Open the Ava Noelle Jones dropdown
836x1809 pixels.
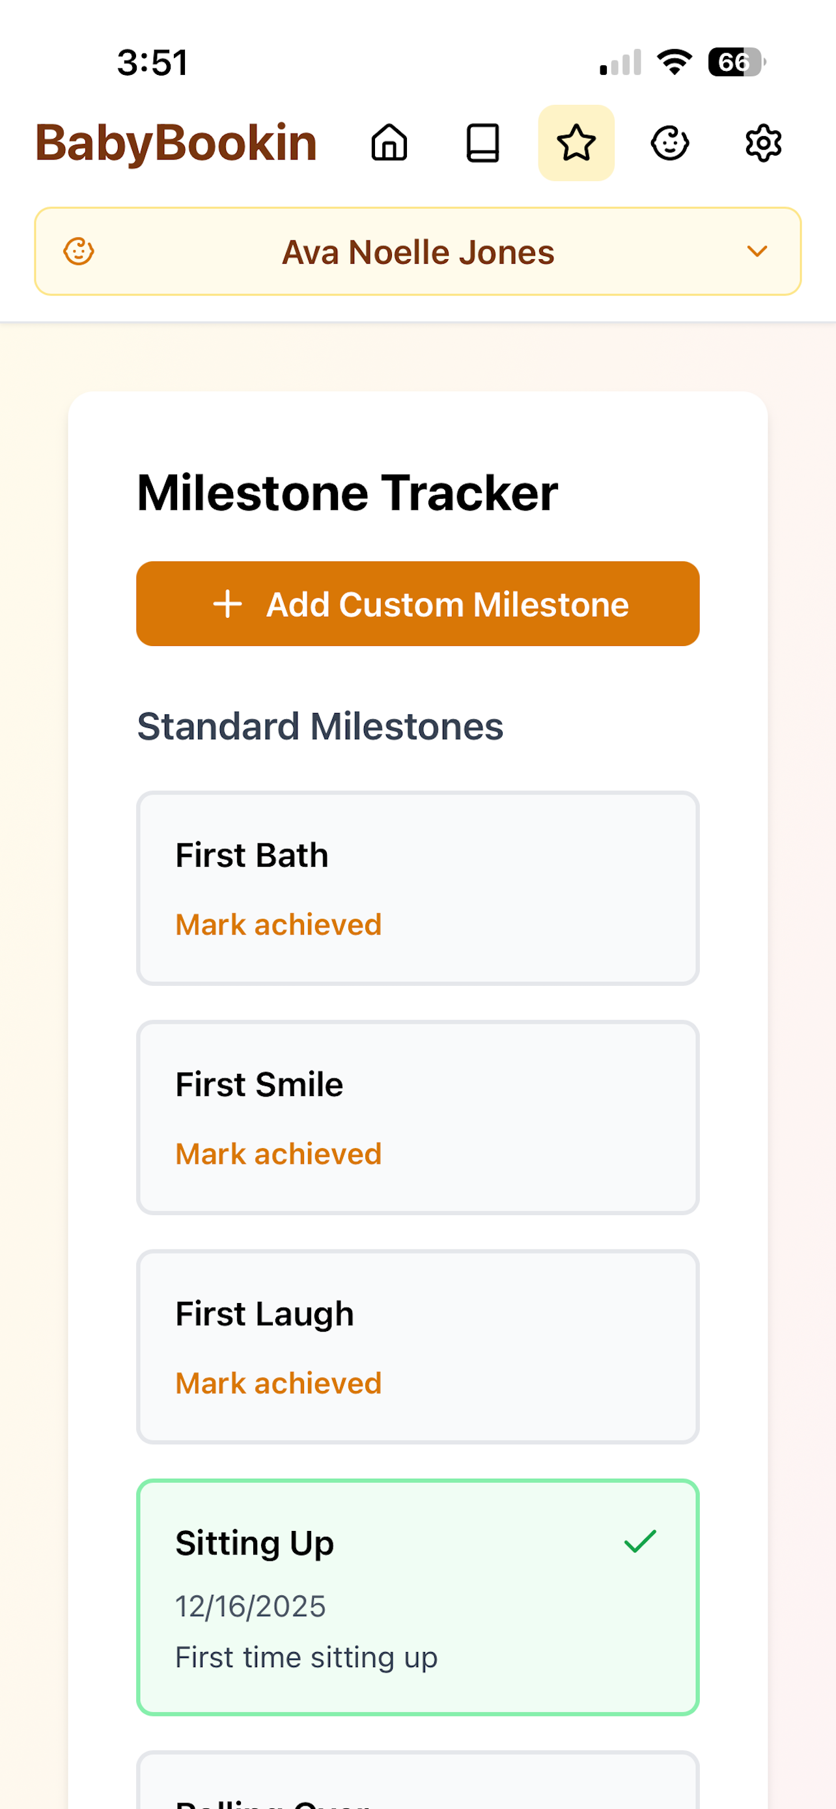(x=417, y=251)
